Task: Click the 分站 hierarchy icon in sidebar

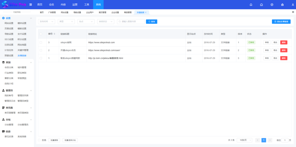Action: [3, 120]
